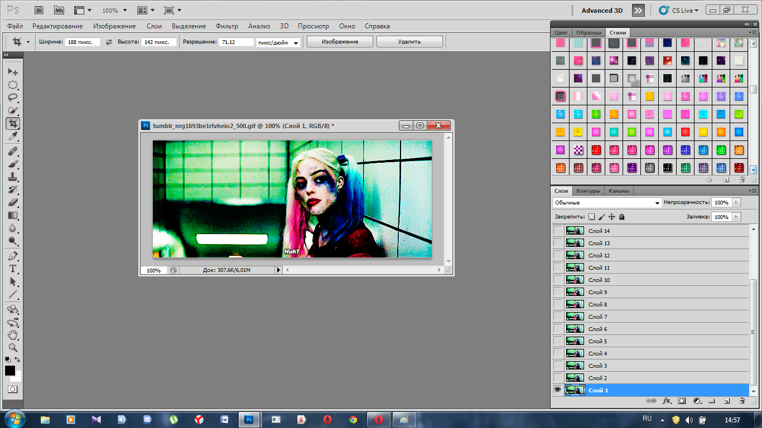Select the 3D Camera Rotate tool
The image size is (762, 428).
(13, 323)
